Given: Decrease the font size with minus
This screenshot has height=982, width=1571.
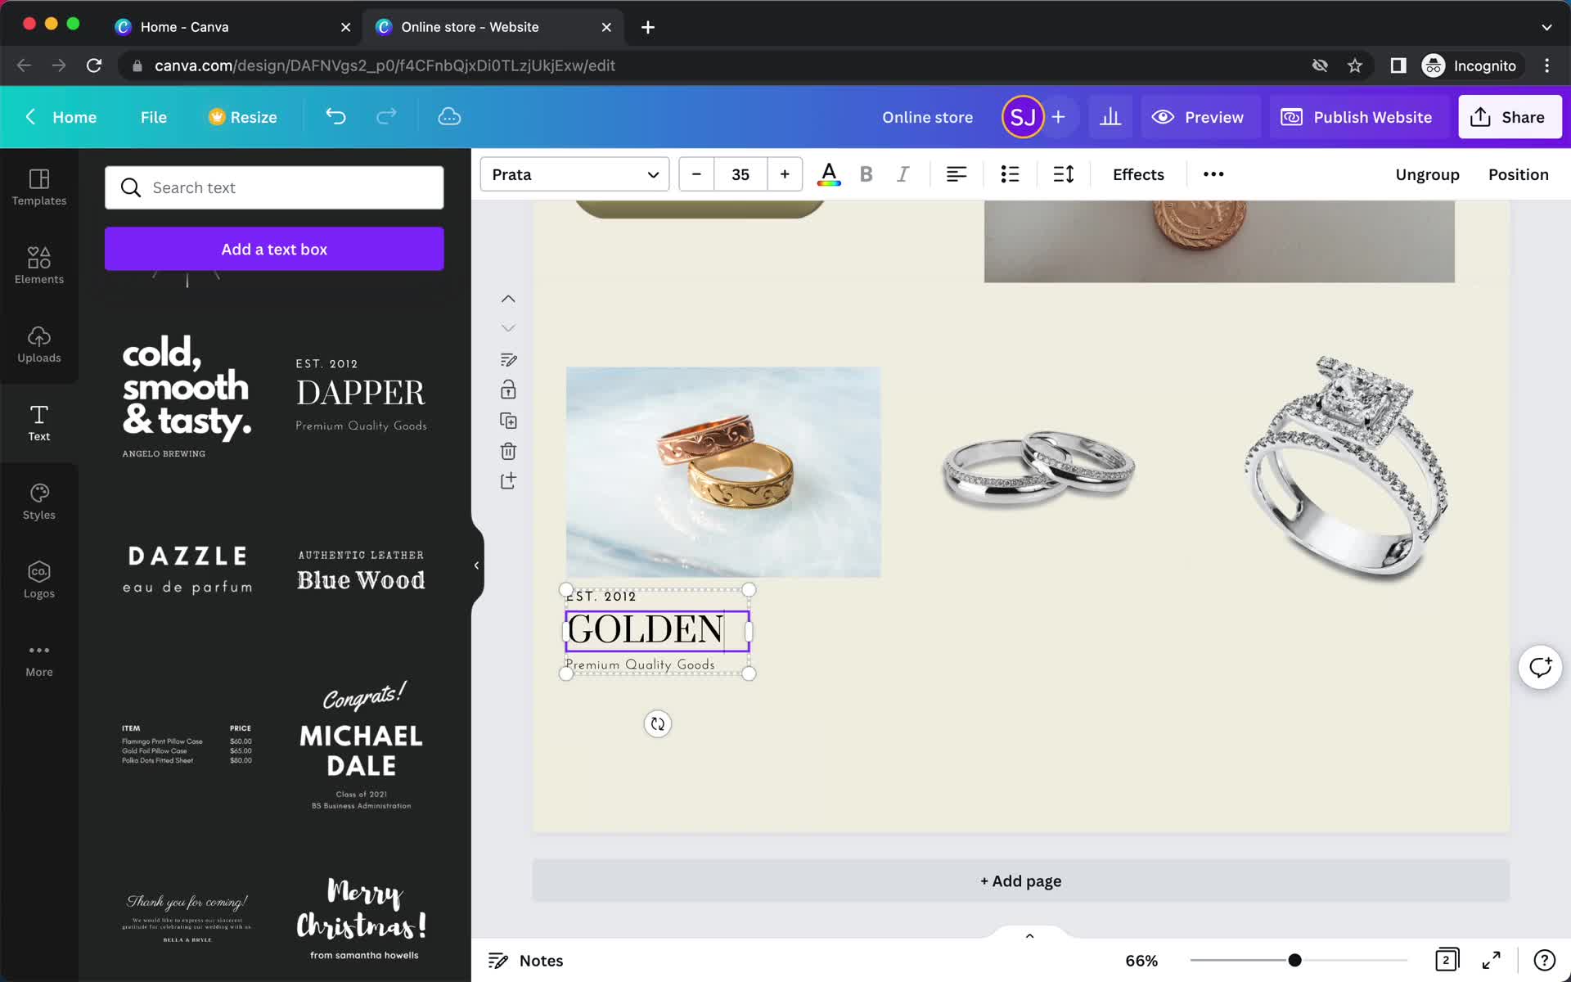Looking at the screenshot, I should (x=696, y=174).
